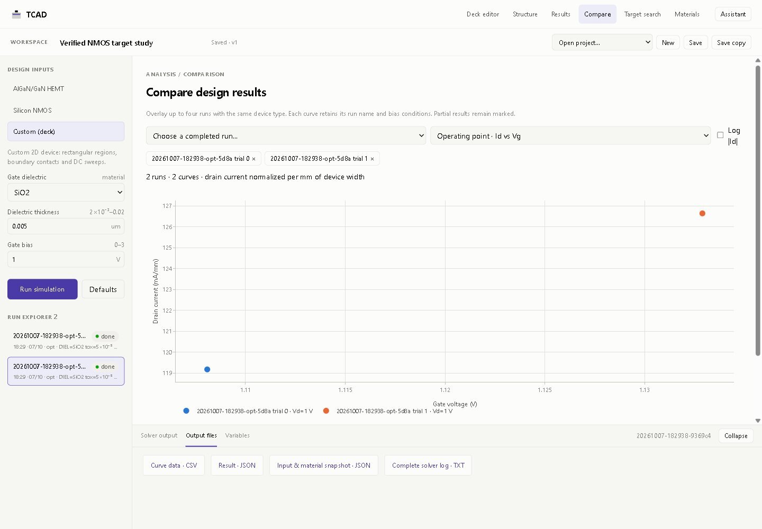The width and height of the screenshot is (762, 529).
Task: Click the orange trial 1 legend marker
Action: [x=326, y=411]
